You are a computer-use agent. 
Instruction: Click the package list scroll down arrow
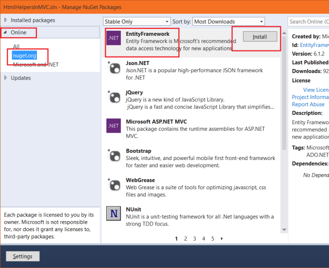[x=284, y=230]
